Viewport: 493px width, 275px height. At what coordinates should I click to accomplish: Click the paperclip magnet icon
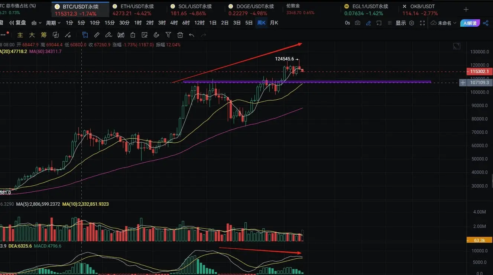click(x=156, y=35)
